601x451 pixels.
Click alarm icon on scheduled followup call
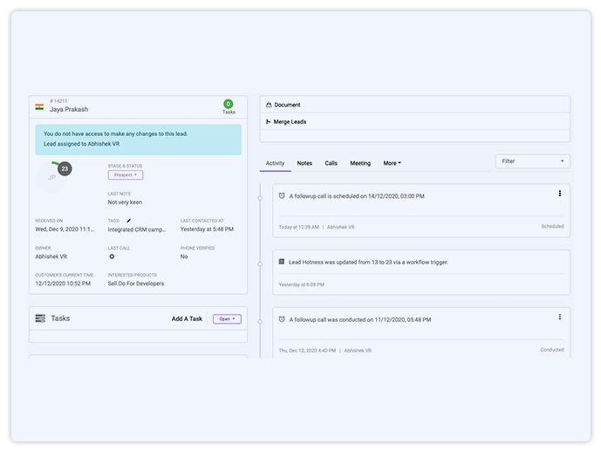coord(282,195)
